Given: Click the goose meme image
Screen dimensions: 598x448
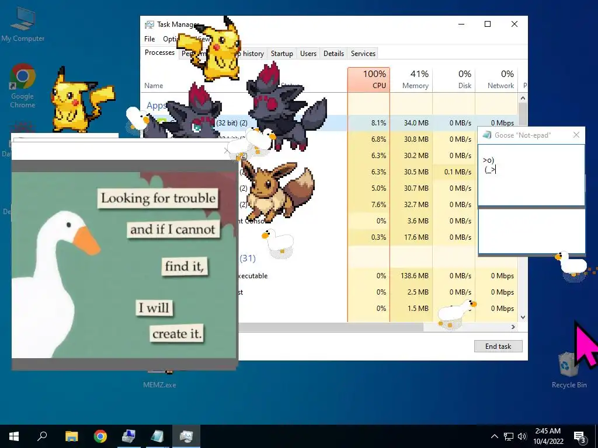Looking at the screenshot, I should coord(124,265).
